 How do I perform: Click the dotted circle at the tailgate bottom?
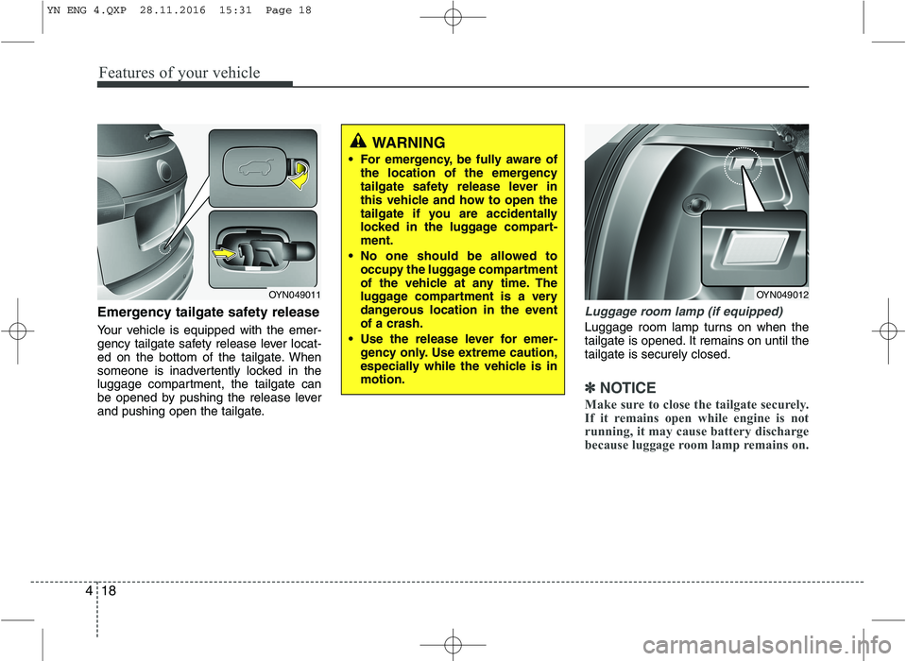[165, 247]
